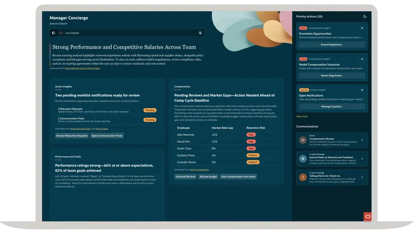Click the red Oracle icon in search bar
Screen dimensions: 414x242
[61, 33]
